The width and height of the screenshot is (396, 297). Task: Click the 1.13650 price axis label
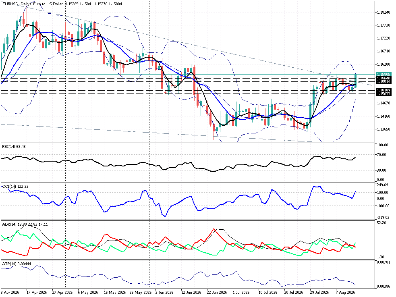[384, 129]
